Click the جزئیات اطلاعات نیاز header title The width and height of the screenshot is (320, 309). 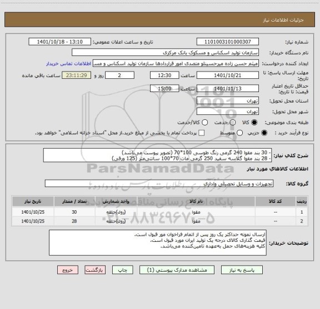283,20
